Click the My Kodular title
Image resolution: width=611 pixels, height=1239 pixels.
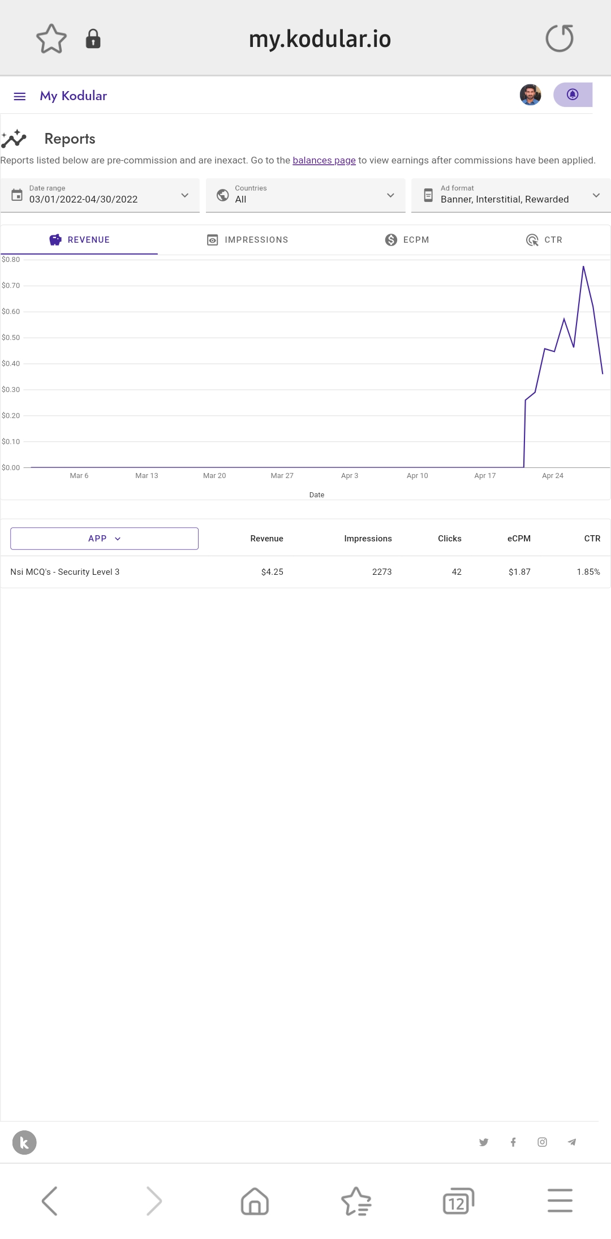74,96
